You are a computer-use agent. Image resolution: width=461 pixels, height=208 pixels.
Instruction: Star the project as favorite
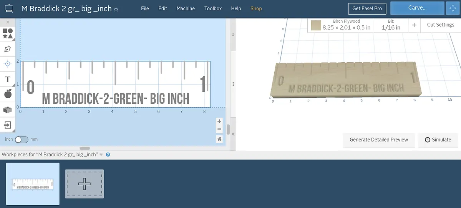coord(116,9)
